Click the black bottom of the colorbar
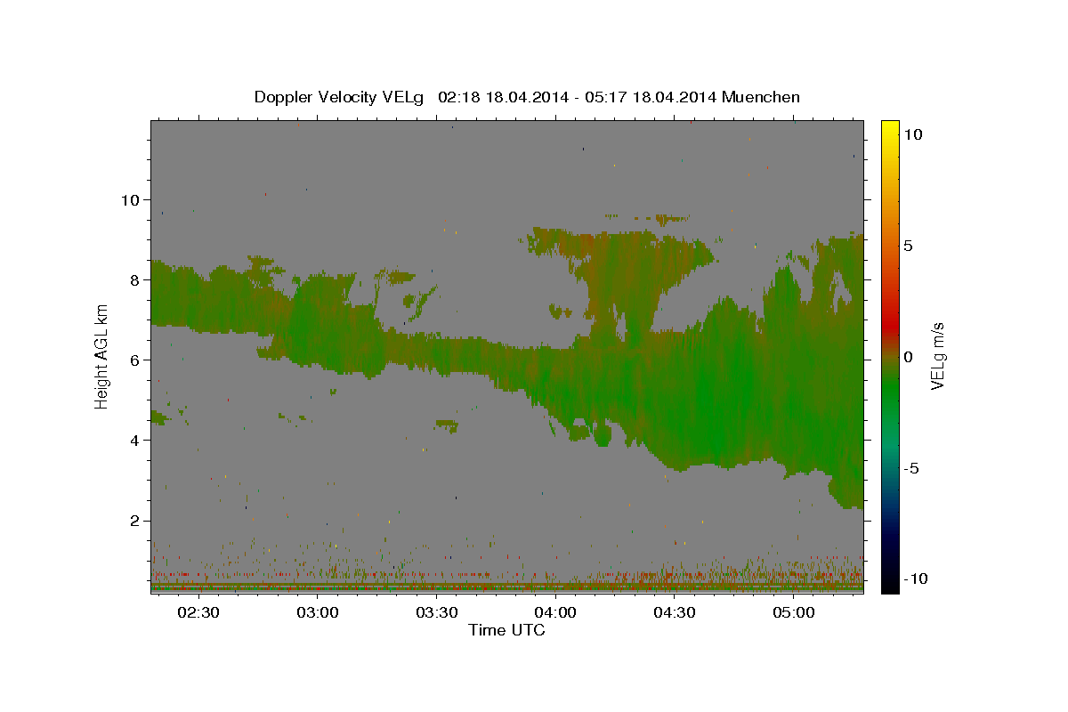This screenshot has width=1068, height=712. click(x=890, y=585)
